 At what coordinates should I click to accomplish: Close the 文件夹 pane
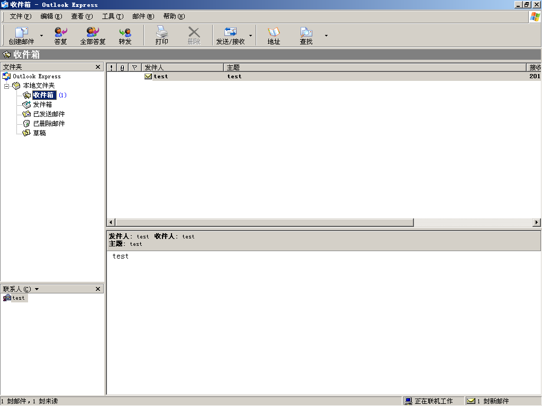click(x=98, y=67)
